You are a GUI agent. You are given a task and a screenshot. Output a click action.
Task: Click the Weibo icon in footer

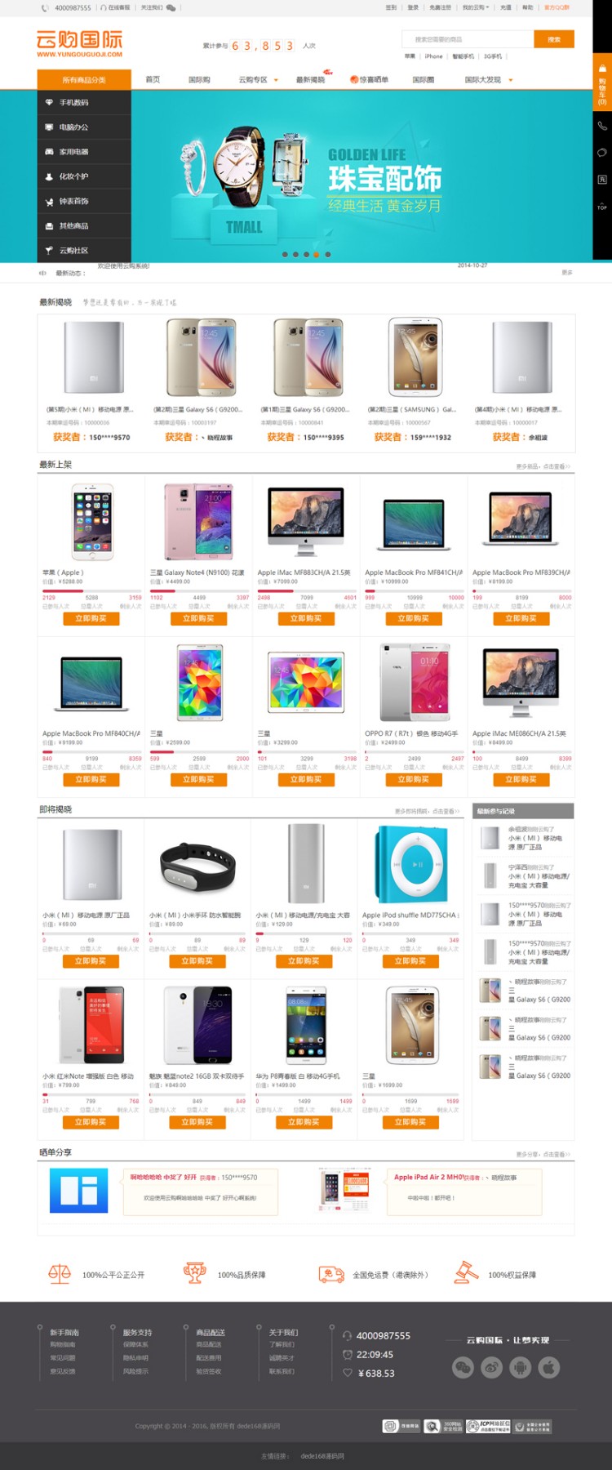click(492, 1367)
